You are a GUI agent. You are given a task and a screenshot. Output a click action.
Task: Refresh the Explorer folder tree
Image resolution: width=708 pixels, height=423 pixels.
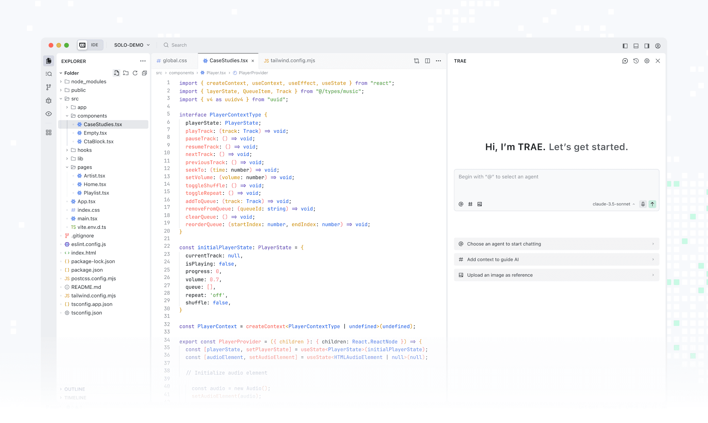coord(135,73)
